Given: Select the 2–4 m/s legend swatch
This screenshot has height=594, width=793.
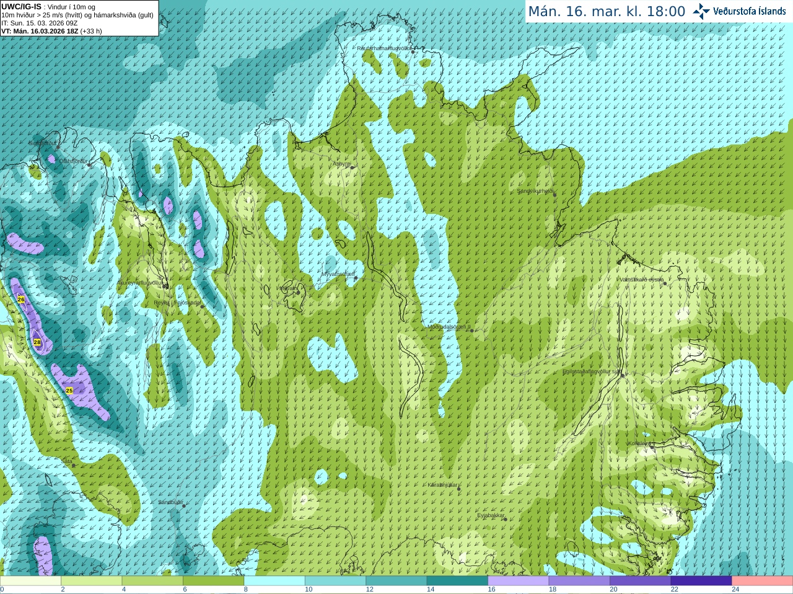Looking at the screenshot, I should click(x=91, y=581).
